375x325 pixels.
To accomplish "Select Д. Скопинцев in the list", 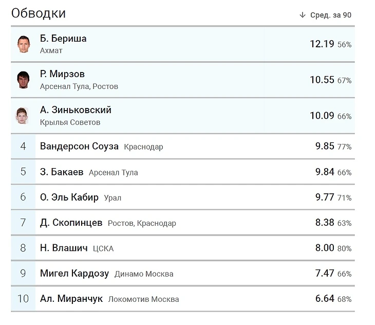I will click(x=71, y=223).
